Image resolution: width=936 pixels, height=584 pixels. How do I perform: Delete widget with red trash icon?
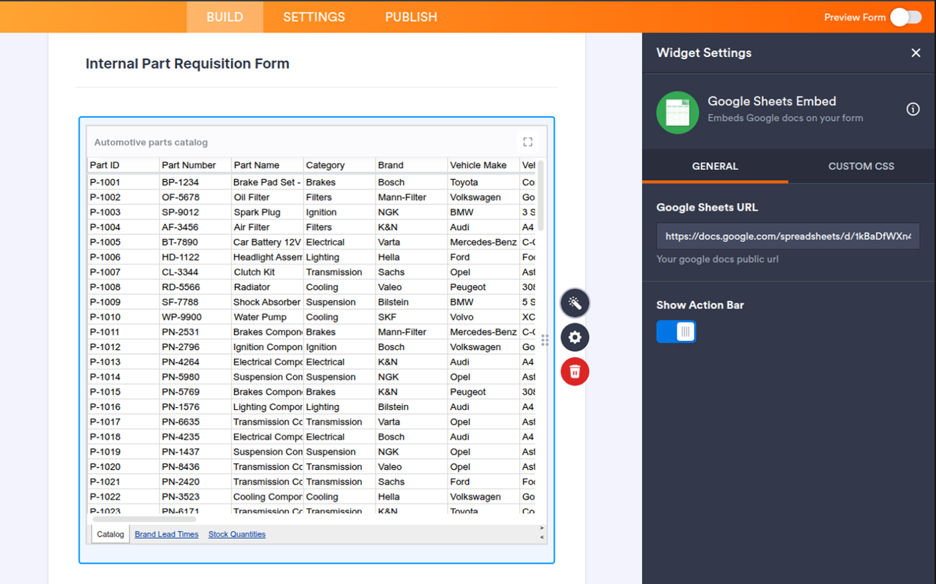[x=575, y=372]
